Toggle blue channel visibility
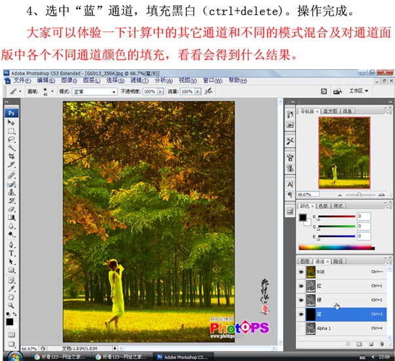This screenshot has height=361, width=395. (x=301, y=314)
